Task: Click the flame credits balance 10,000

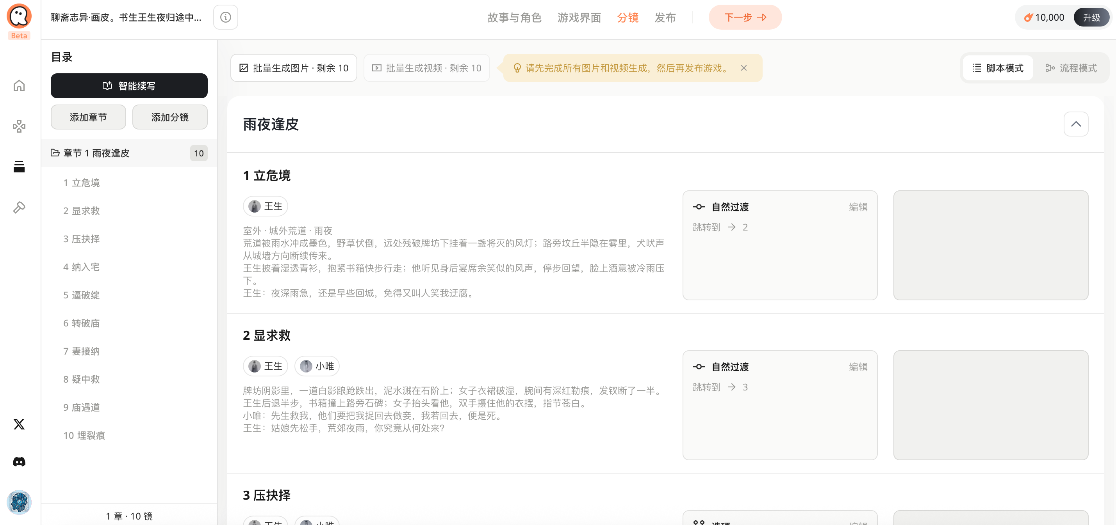Action: [x=1044, y=17]
